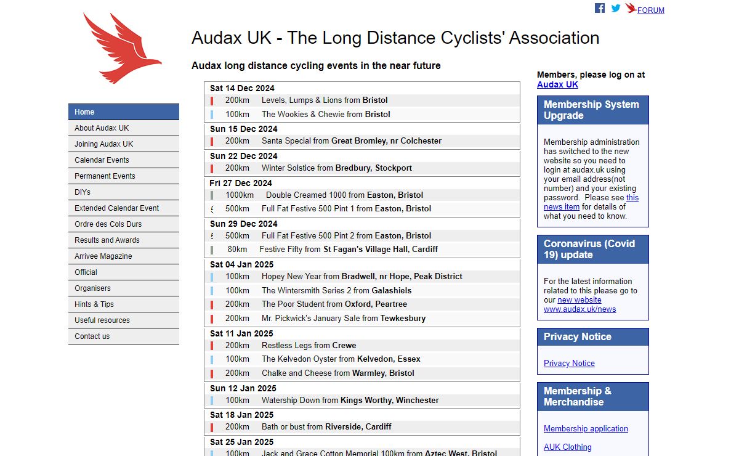Screen dimensions: 739x456
Task: Go to Results and Awards
Action: pos(124,240)
